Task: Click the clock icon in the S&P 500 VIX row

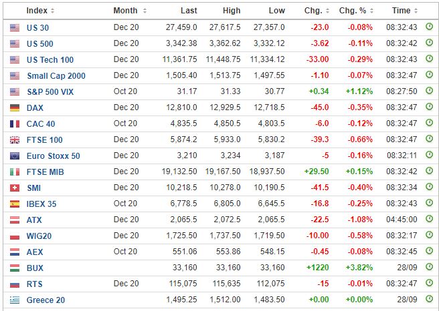Action: [429, 91]
